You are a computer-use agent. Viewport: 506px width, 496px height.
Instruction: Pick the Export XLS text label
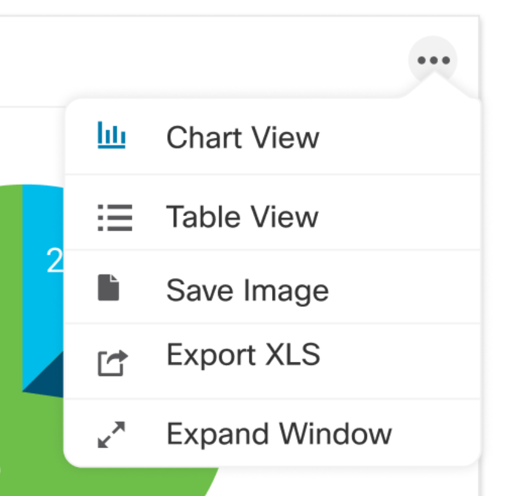pos(243,355)
